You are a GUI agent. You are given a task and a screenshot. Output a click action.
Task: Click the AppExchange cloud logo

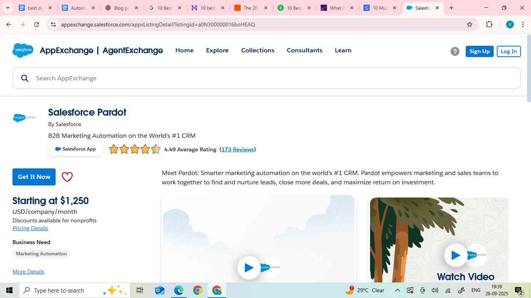click(x=23, y=50)
